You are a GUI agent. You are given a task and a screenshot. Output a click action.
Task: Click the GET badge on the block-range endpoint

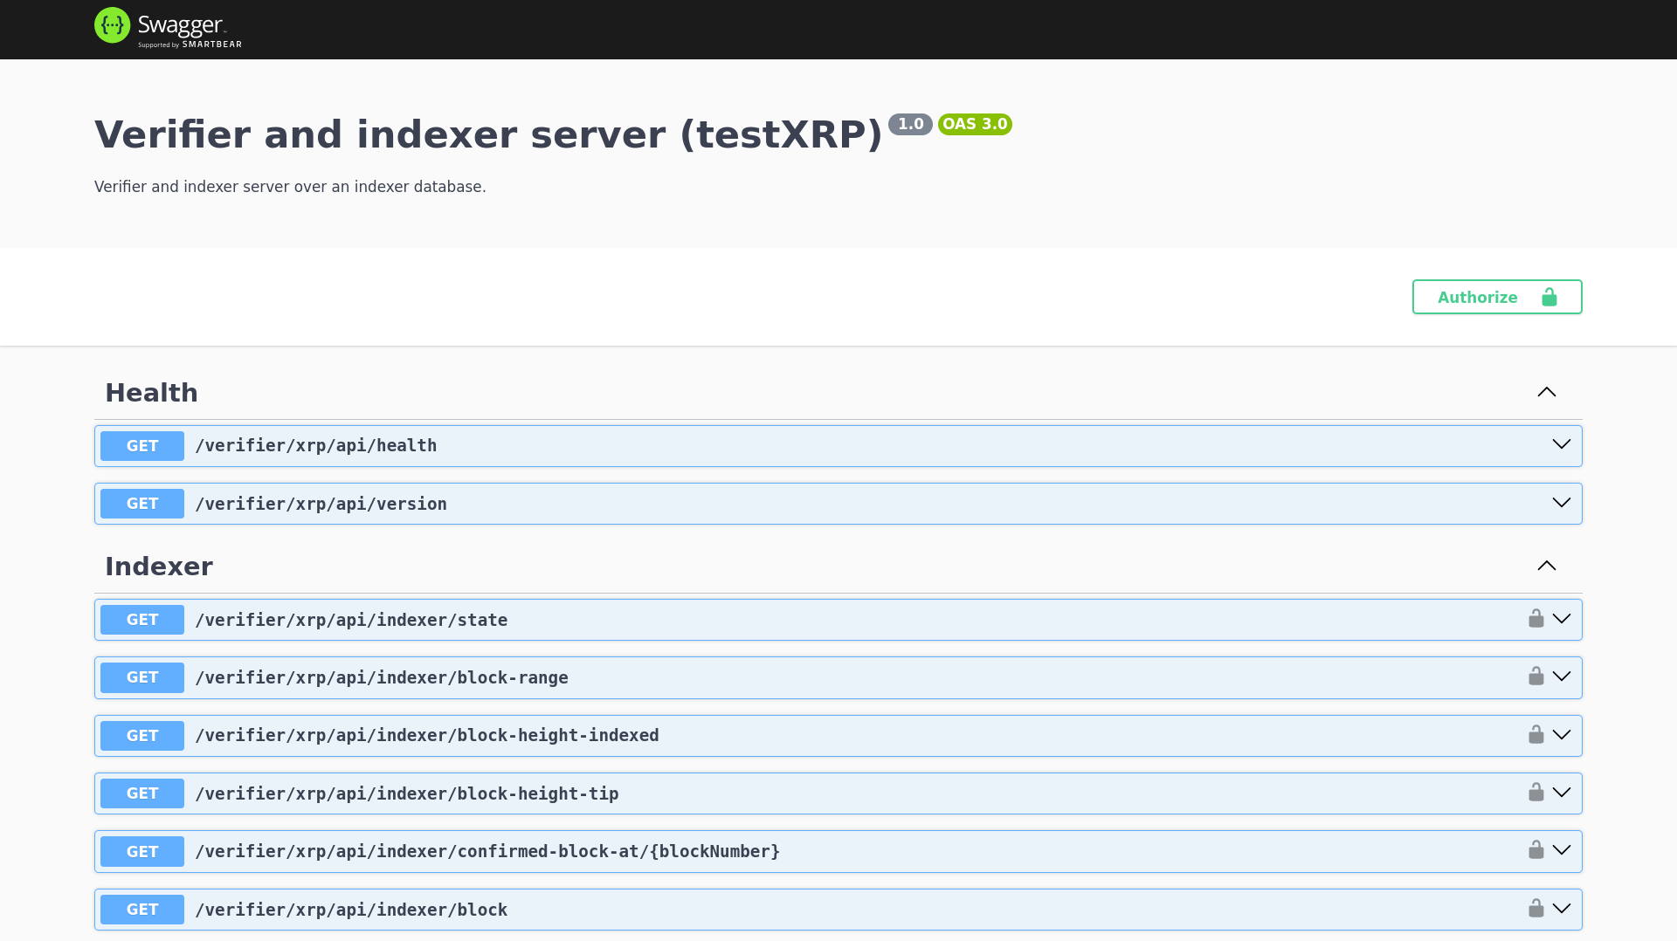[141, 677]
